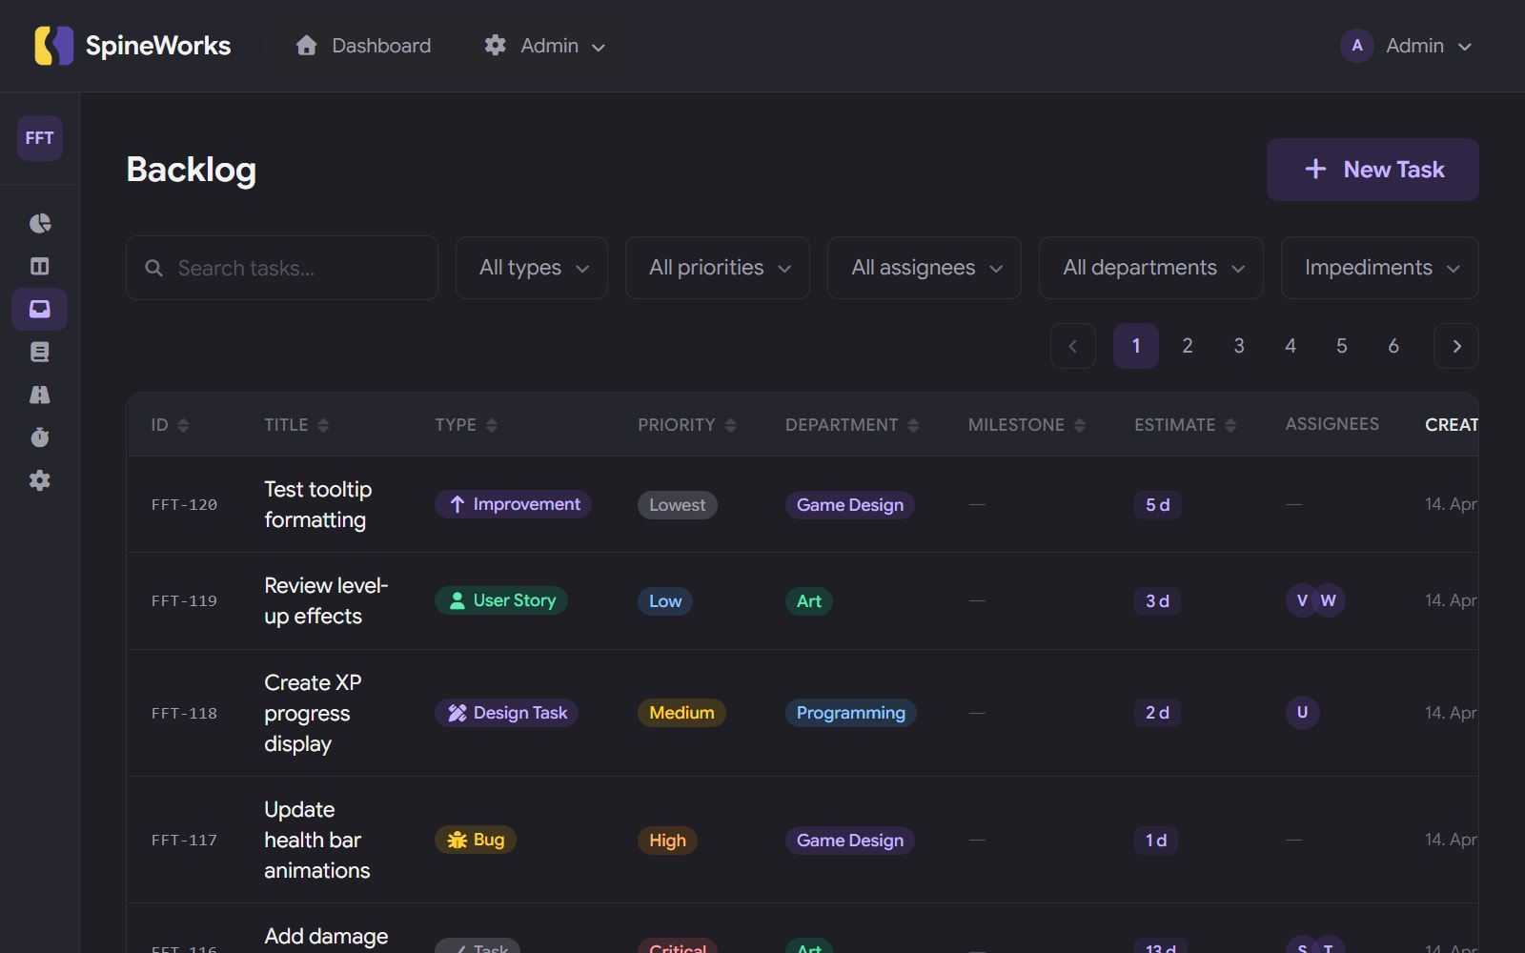Open the settings gear in sidebar
Image resolution: width=1525 pixels, height=953 pixels.
(x=39, y=480)
